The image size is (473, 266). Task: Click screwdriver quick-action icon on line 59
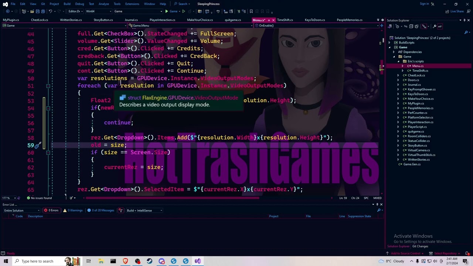(37, 145)
